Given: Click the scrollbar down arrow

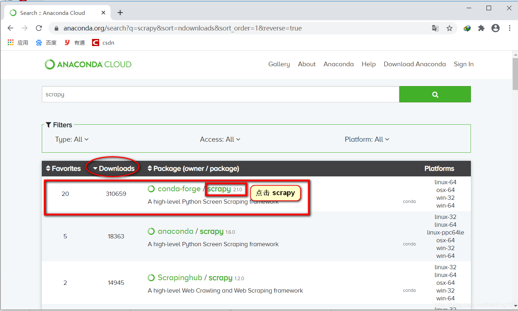Looking at the screenshot, I should [515, 305].
